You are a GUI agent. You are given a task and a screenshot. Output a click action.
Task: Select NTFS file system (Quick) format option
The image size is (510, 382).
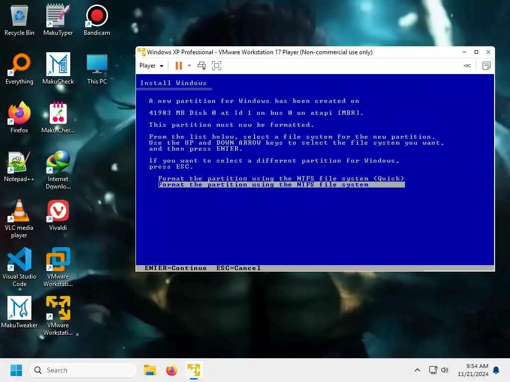click(x=281, y=179)
